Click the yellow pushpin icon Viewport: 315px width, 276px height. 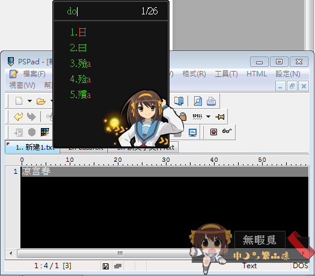[220, 117]
